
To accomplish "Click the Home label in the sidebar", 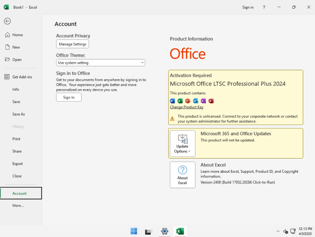I will pos(17,35).
